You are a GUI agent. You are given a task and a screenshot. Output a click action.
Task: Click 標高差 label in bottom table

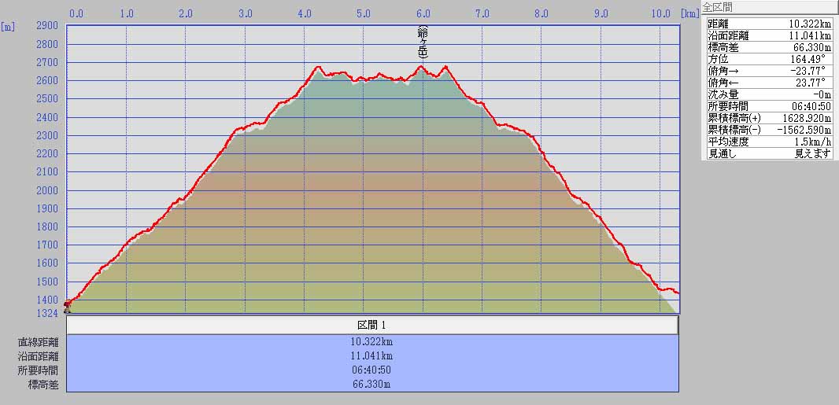click(43, 385)
